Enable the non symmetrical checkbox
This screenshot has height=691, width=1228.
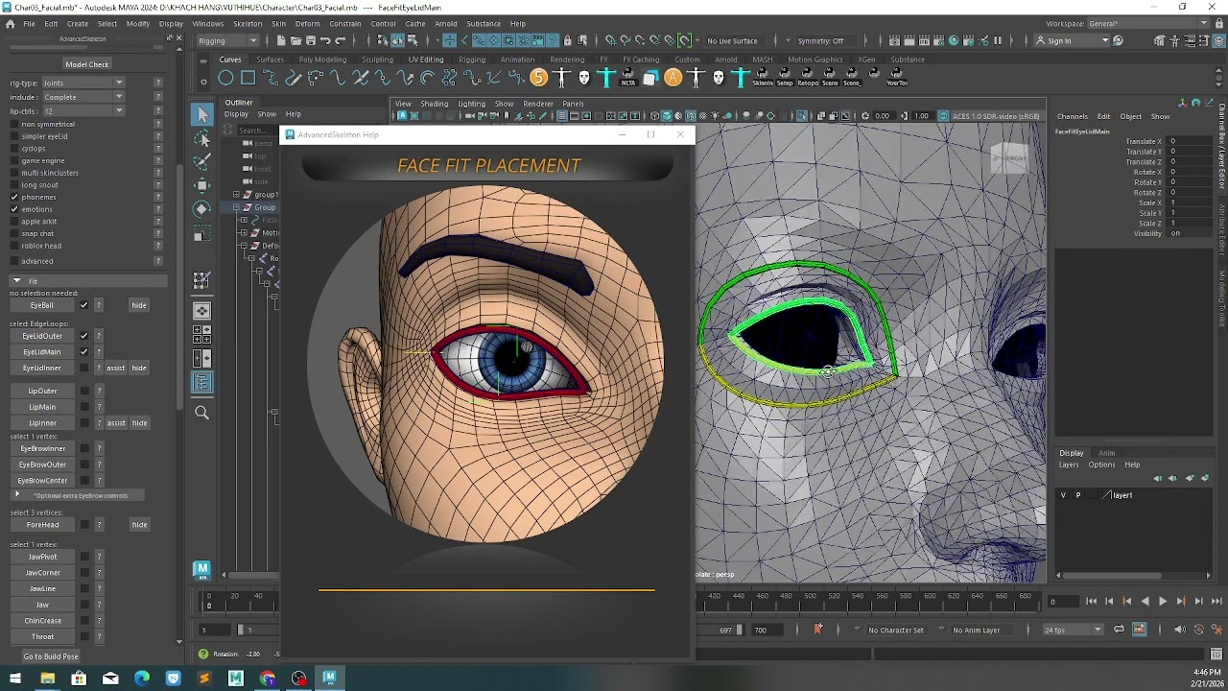click(x=14, y=124)
